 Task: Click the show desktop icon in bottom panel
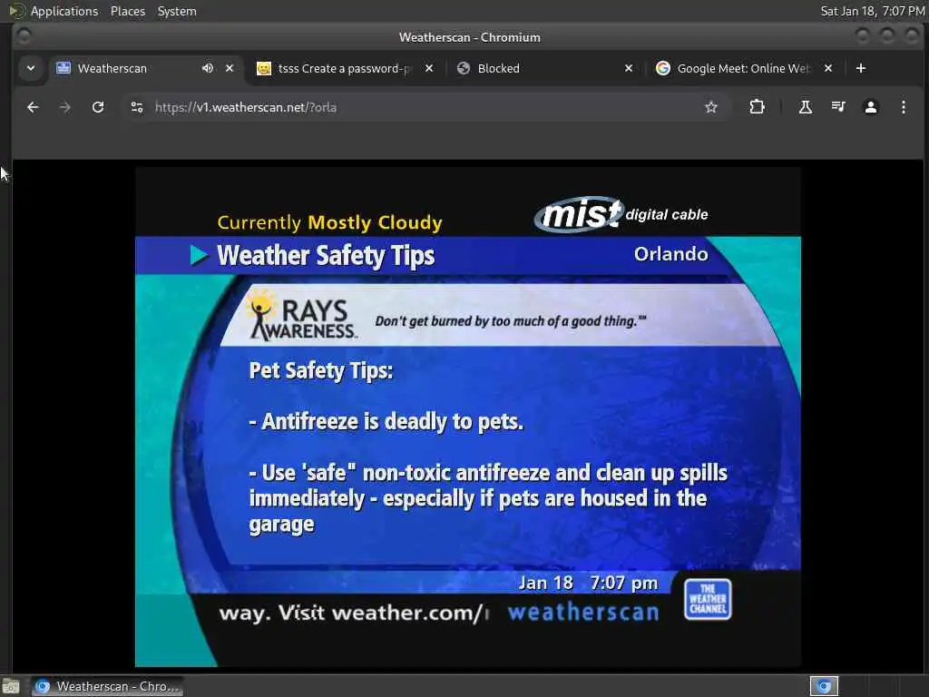click(10, 687)
